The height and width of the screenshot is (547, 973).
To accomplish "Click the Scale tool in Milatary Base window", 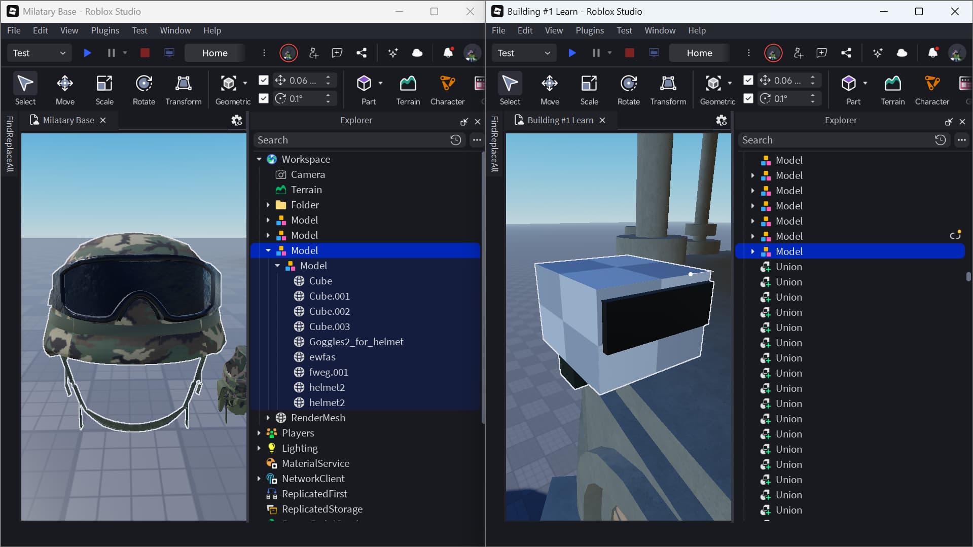I will point(104,89).
